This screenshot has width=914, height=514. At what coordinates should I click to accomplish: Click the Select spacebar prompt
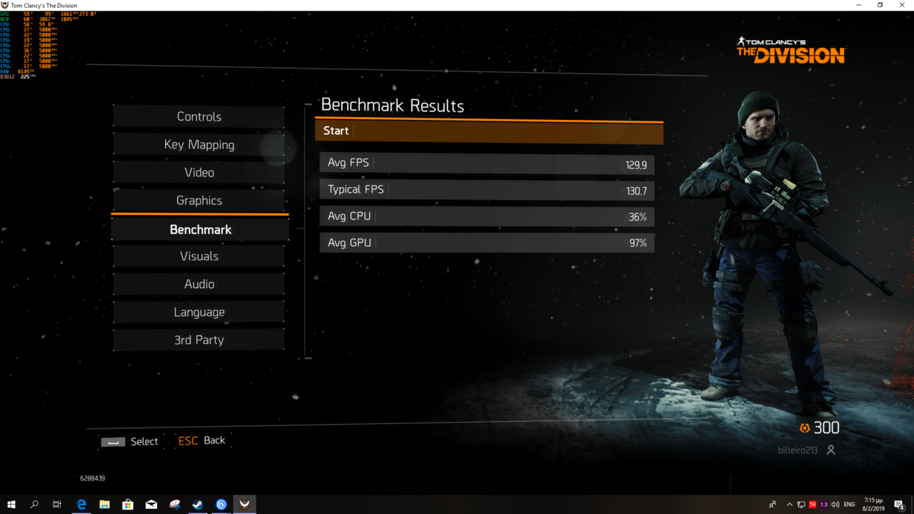(129, 442)
